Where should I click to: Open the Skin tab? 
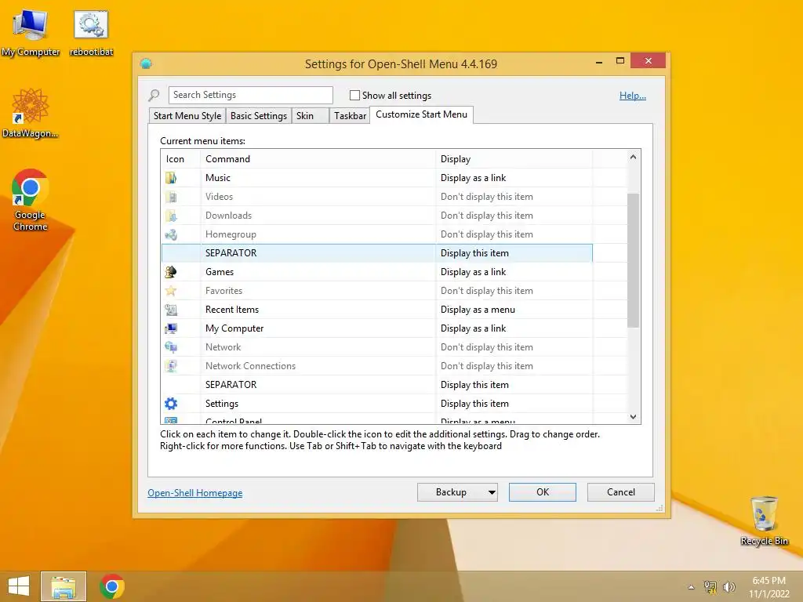tap(311, 116)
